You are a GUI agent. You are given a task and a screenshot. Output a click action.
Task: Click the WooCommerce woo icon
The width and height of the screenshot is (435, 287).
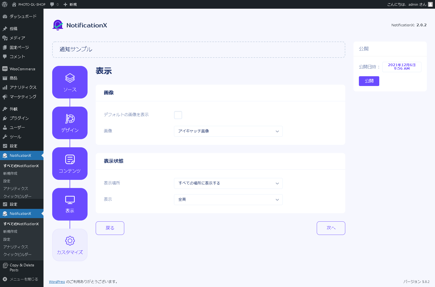pos(5,69)
